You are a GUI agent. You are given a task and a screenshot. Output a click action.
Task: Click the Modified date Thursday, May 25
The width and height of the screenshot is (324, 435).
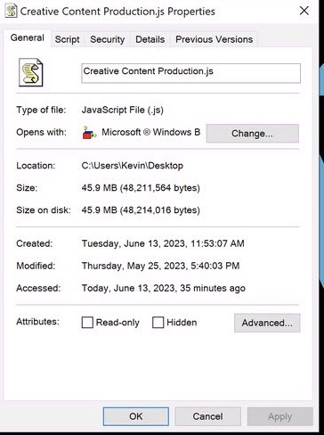pyautogui.click(x=160, y=266)
